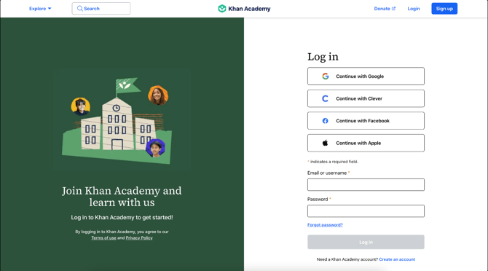This screenshot has width=488, height=271.
Task: Click 'Log in to Khan Academy to get started!' text
Action: point(122,218)
